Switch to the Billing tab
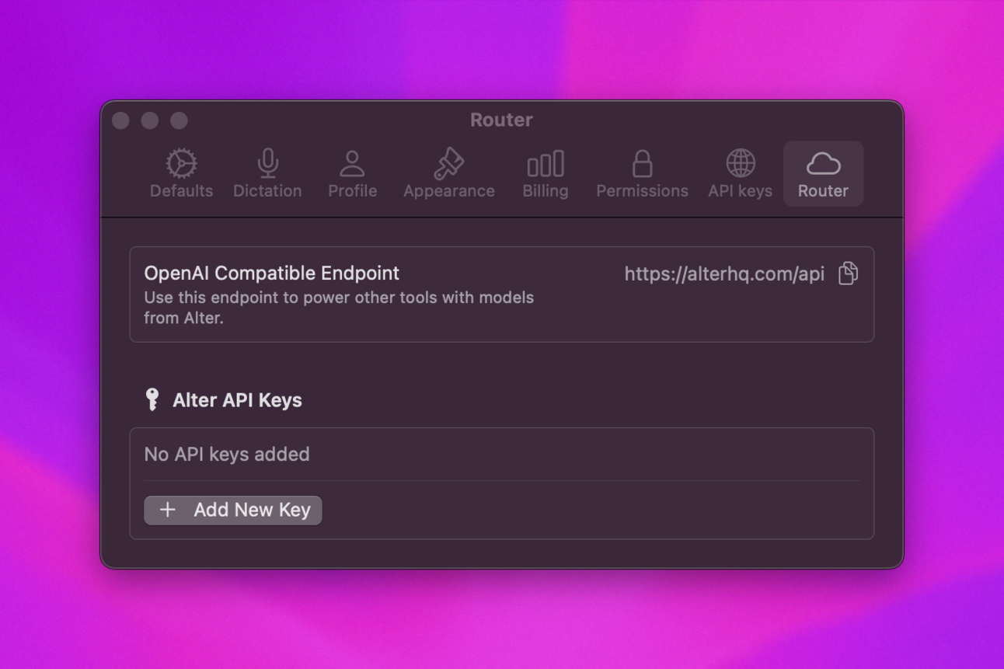Image resolution: width=1004 pixels, height=669 pixels. [x=545, y=173]
